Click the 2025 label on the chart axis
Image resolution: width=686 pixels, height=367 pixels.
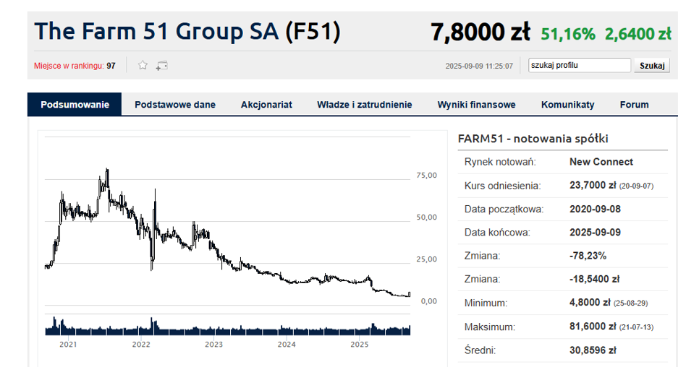(360, 345)
